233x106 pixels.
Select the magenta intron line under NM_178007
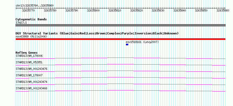120,78
